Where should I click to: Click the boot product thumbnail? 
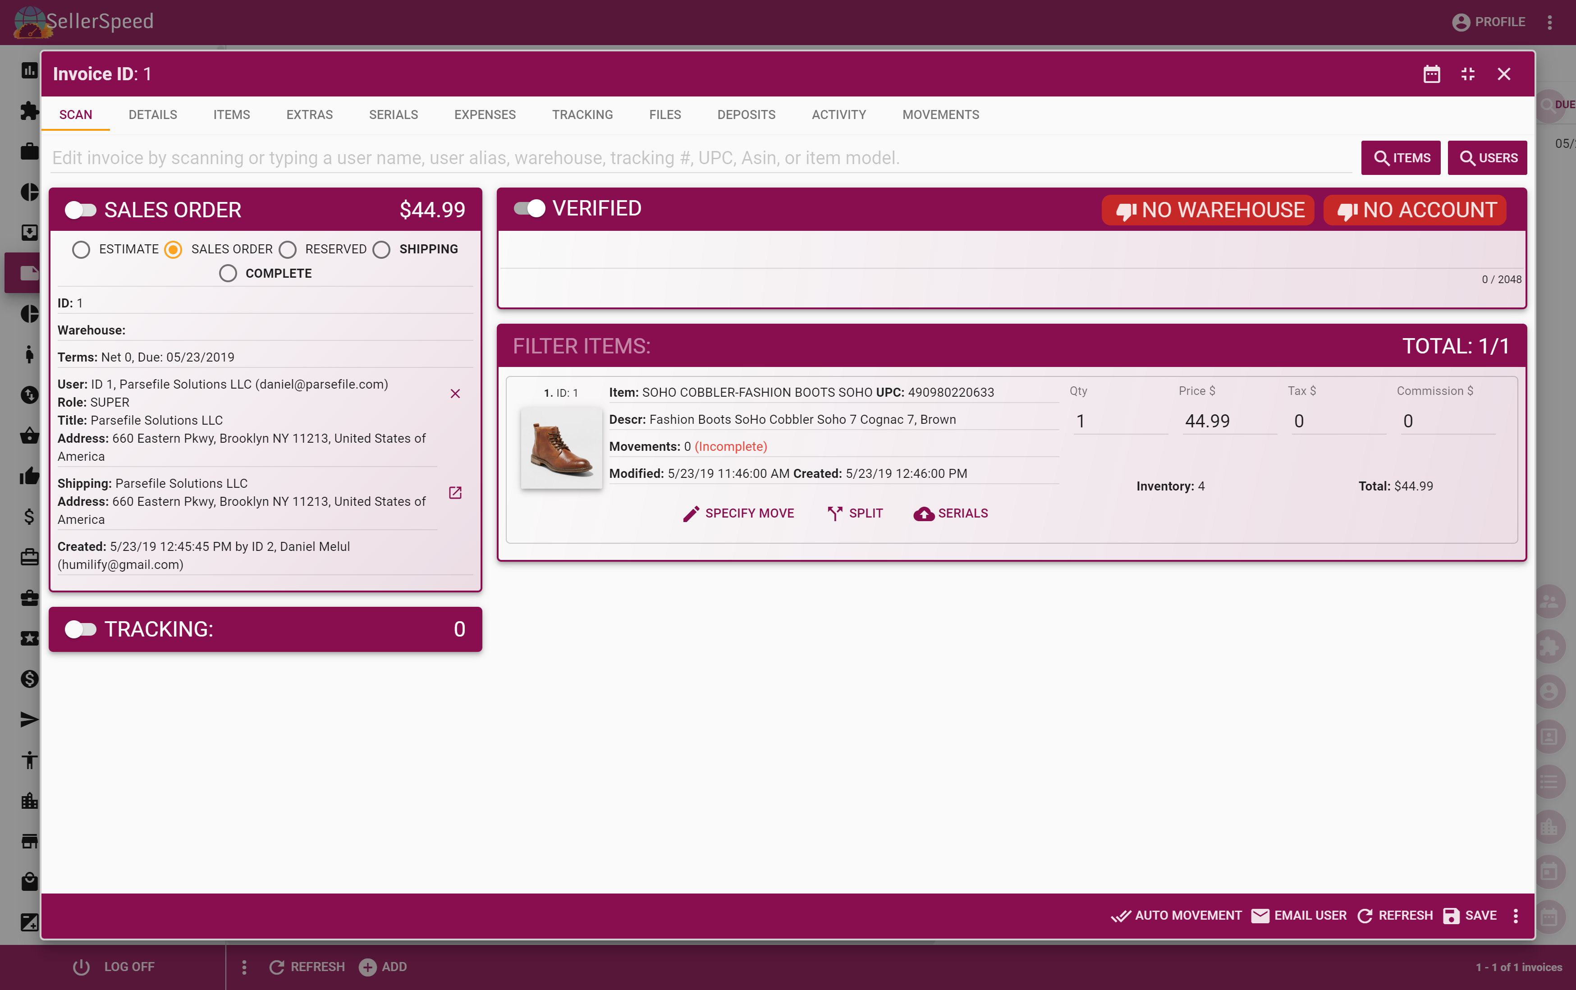pyautogui.click(x=561, y=448)
